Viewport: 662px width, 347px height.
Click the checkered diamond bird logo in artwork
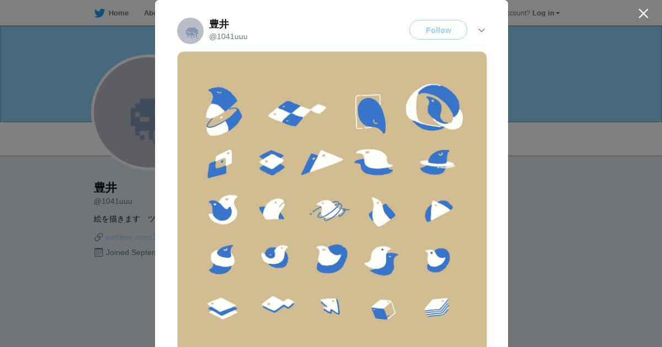pos(297,113)
